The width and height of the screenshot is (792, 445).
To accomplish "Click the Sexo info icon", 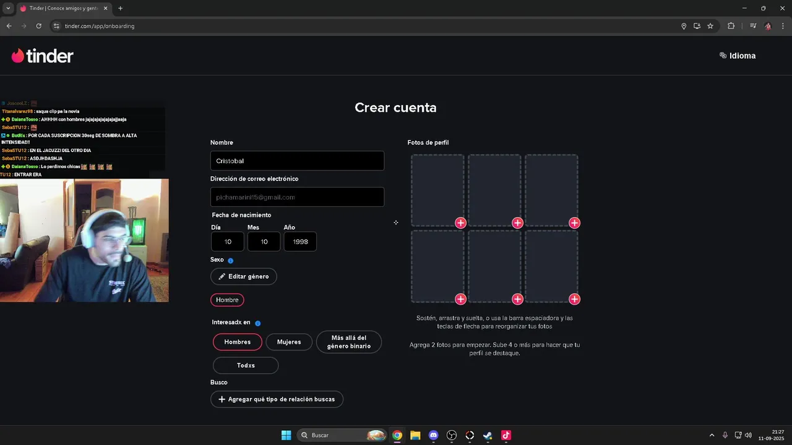I will click(x=231, y=261).
